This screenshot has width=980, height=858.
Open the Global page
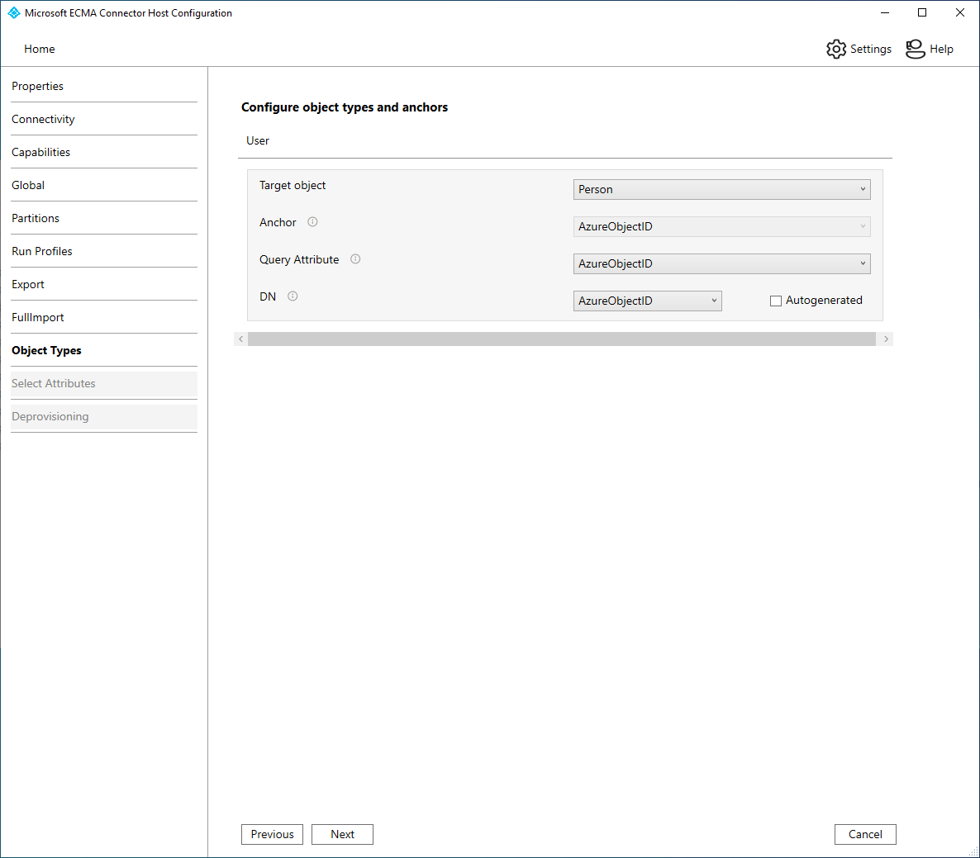(x=104, y=186)
